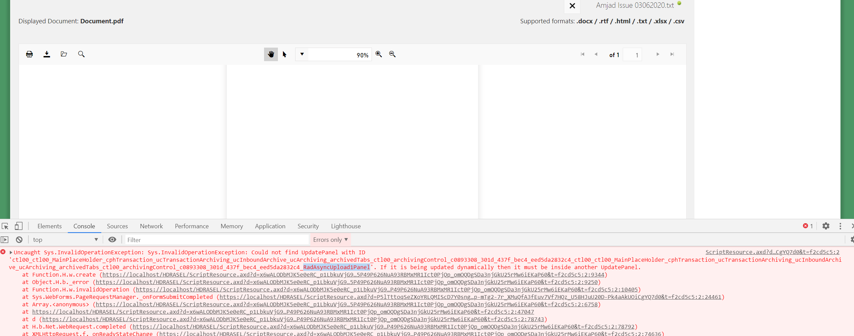Click the highlighted RadAsyncUpload1Panel text

(336, 267)
